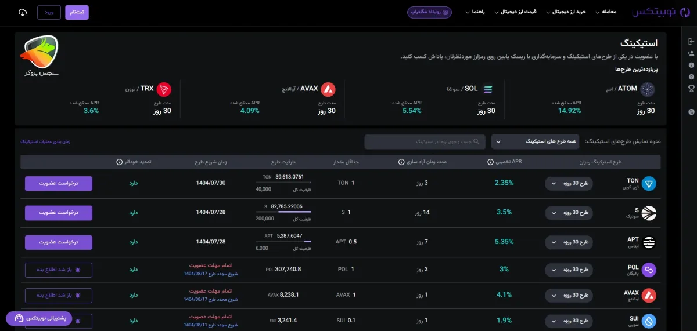This screenshot has height=331, width=697.
Task: Click the ATOM coin icon in top plans
Action: tap(648, 89)
